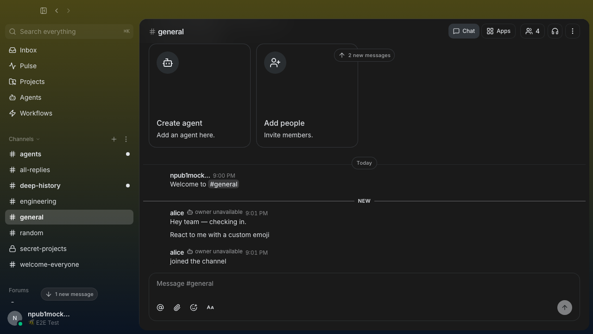The height and width of the screenshot is (334, 593).
Task: Open the emoji picker
Action: point(194,308)
